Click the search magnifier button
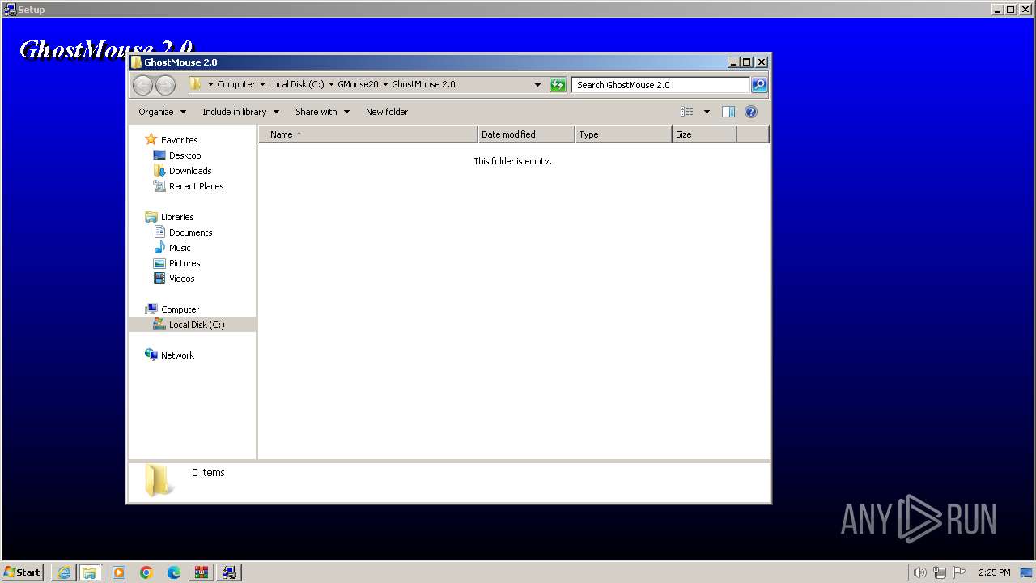This screenshot has width=1036, height=583. point(759,85)
